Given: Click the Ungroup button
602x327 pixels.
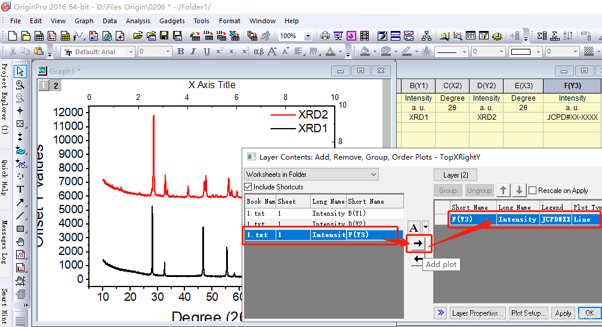Looking at the screenshot, I should tap(479, 191).
